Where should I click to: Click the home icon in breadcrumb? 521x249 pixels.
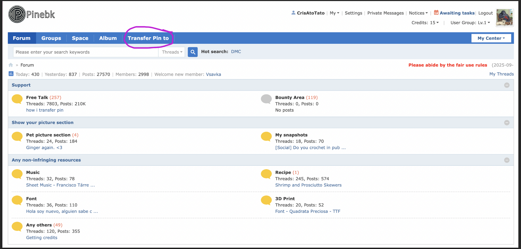click(x=11, y=65)
